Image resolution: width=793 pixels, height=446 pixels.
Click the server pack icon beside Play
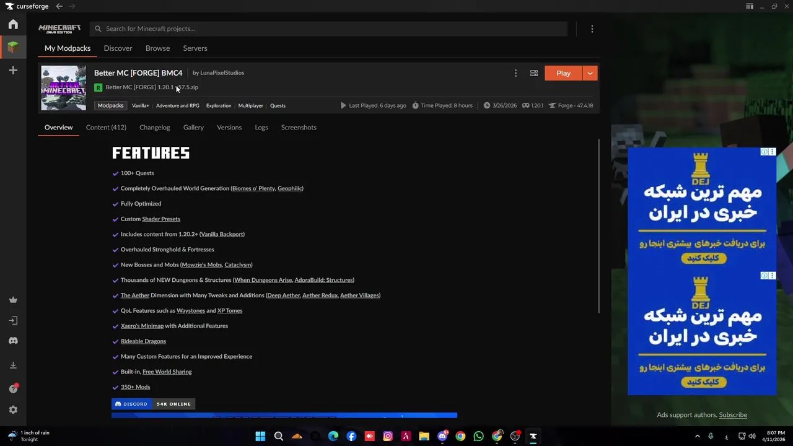[533, 73]
